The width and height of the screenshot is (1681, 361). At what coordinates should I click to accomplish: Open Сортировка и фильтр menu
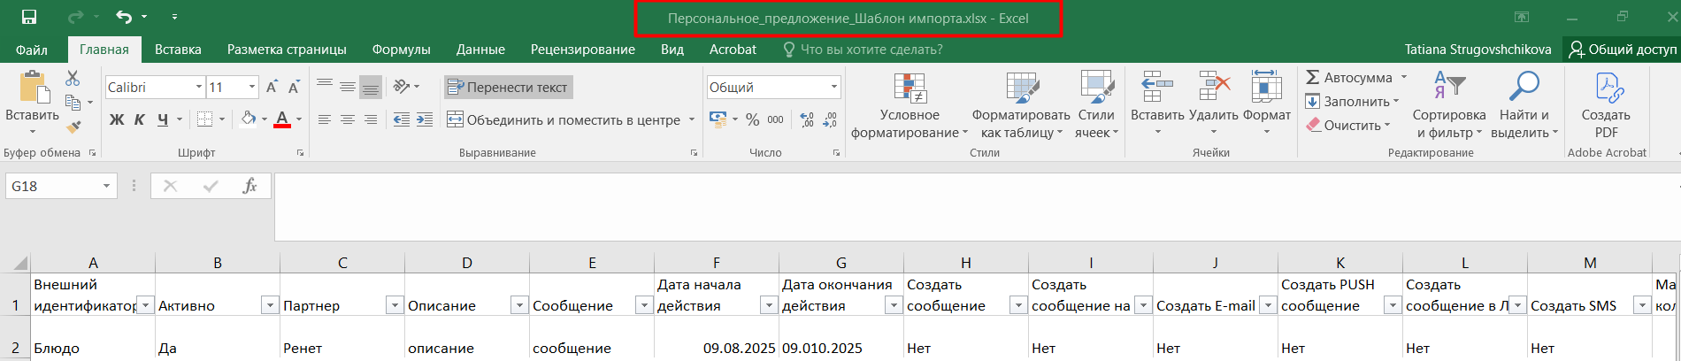(1449, 105)
